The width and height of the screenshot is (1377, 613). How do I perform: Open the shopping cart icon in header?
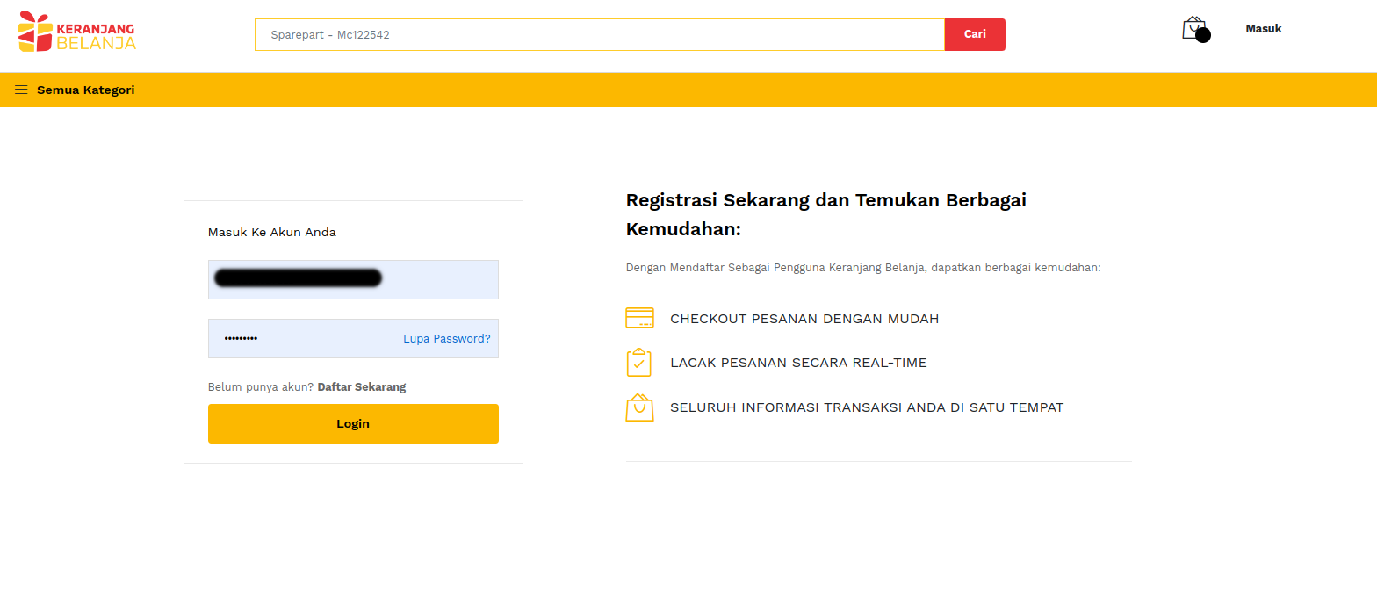pyautogui.click(x=1192, y=27)
